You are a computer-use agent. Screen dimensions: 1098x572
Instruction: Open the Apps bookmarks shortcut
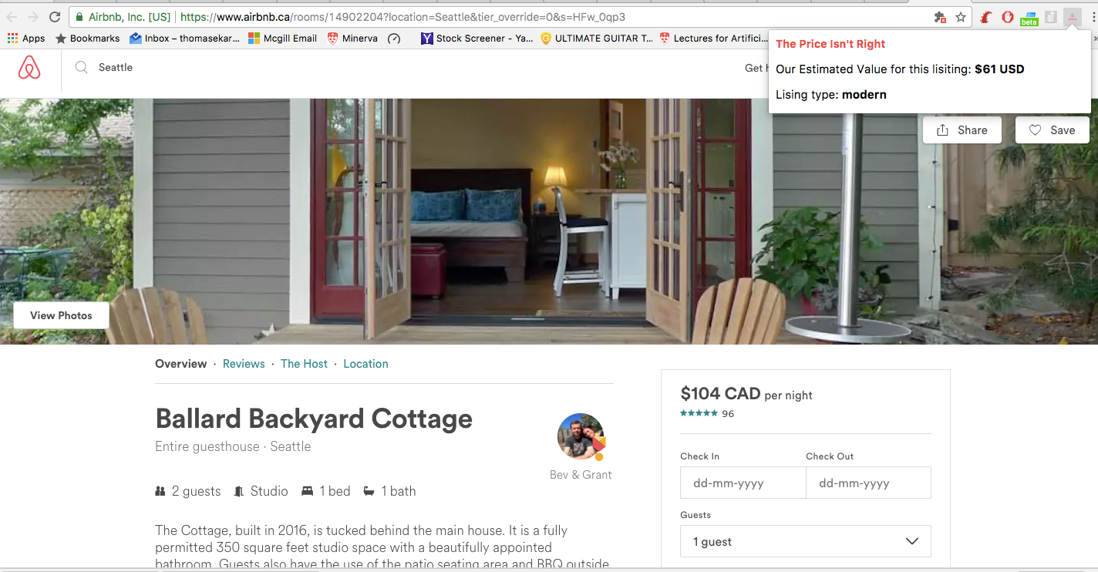(26, 38)
